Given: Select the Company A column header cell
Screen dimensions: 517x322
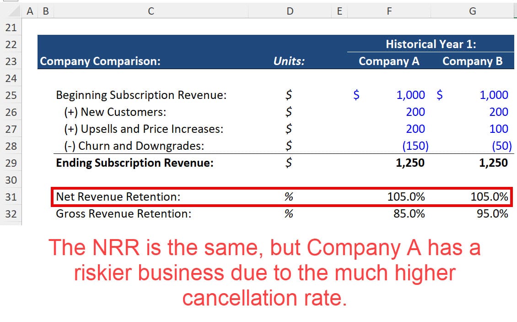Looking at the screenshot, I should point(389,61).
